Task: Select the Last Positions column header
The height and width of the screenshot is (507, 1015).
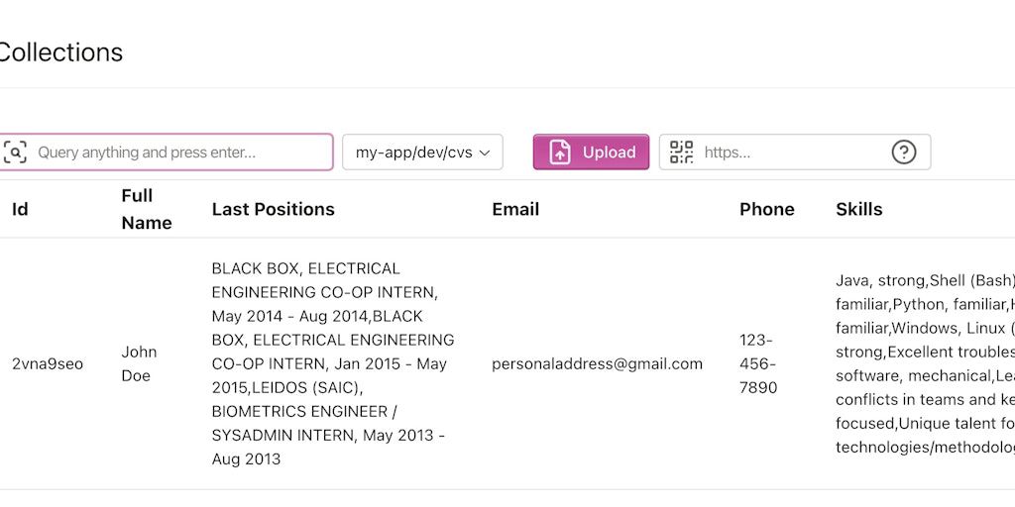Action: [273, 209]
